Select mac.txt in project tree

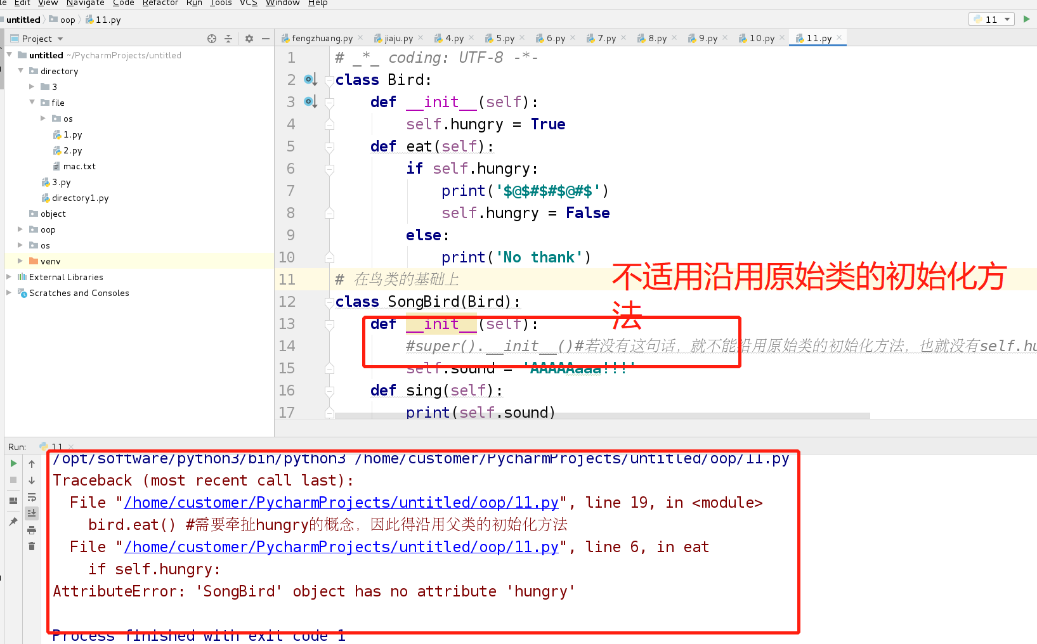tap(79, 166)
